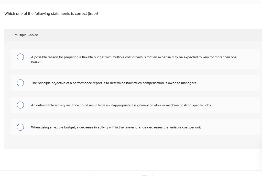The image size is (262, 176).
Task: Click the performance report statement text
Action: [114, 83]
